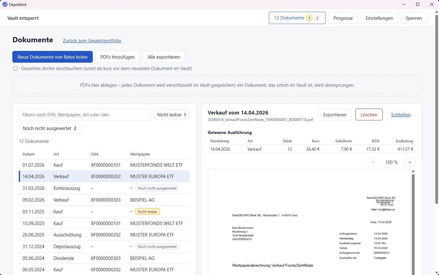Select the 26.06.2025 Ausschüttung row
439x275 pixels.
[104, 235]
